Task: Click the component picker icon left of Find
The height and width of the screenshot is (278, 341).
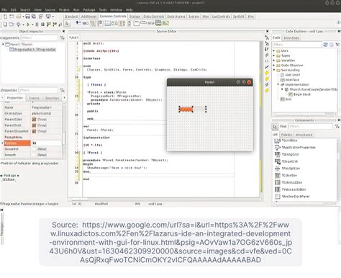Action: (x=275, y=126)
